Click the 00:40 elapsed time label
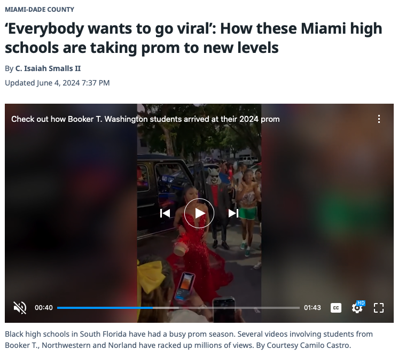This screenshot has height=357, width=398. [x=44, y=308]
